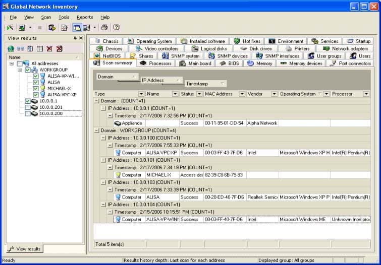Collapse the All addresses tree node
Image resolution: width=381 pixels, height=265 pixels.
point(12,63)
